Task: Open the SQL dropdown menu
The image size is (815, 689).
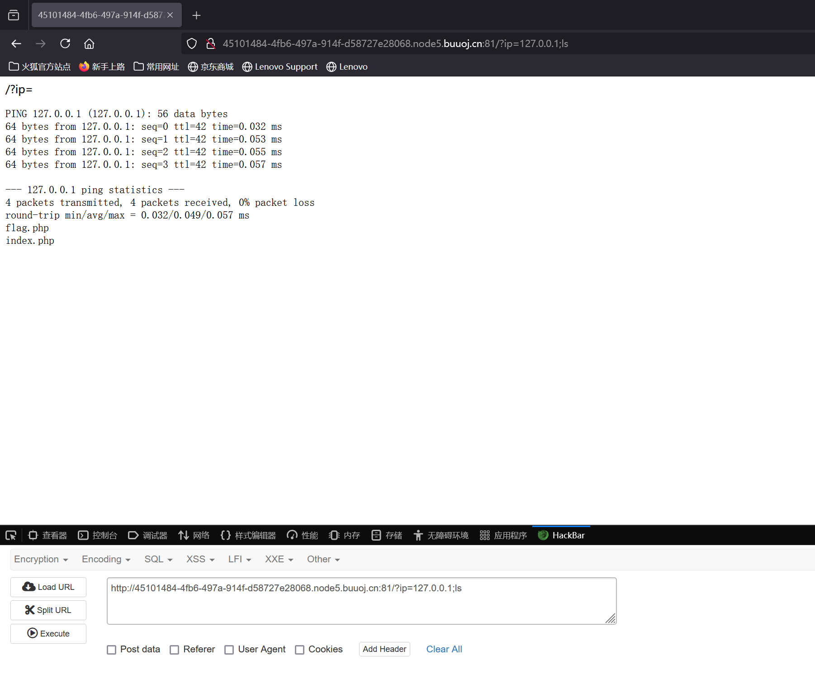Action: [158, 559]
